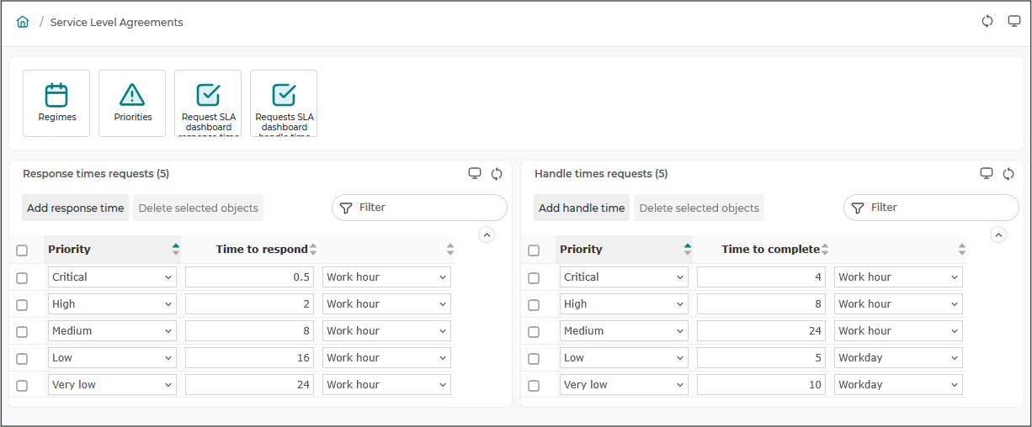Collapse the handle times panel toolbar chevron
Screen dimensions: 1032x427
pyautogui.click(x=998, y=235)
